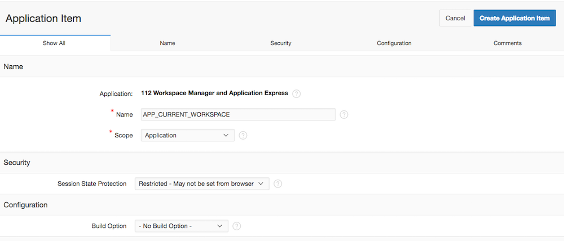564x241 pixels.
Task: Click the Name field containing APP_CURRENT_WORKSPACE
Action: [238, 114]
